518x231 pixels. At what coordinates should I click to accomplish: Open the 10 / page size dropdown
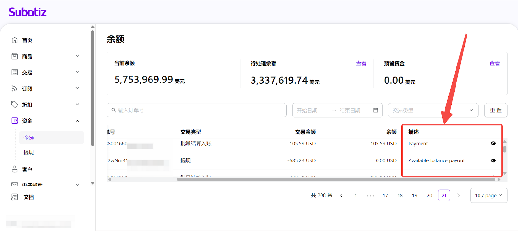(489, 195)
